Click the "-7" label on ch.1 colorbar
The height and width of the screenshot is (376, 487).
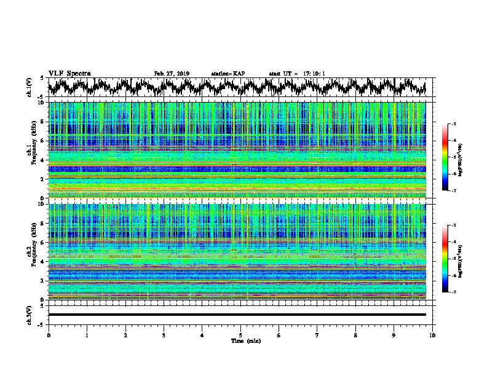(x=453, y=190)
